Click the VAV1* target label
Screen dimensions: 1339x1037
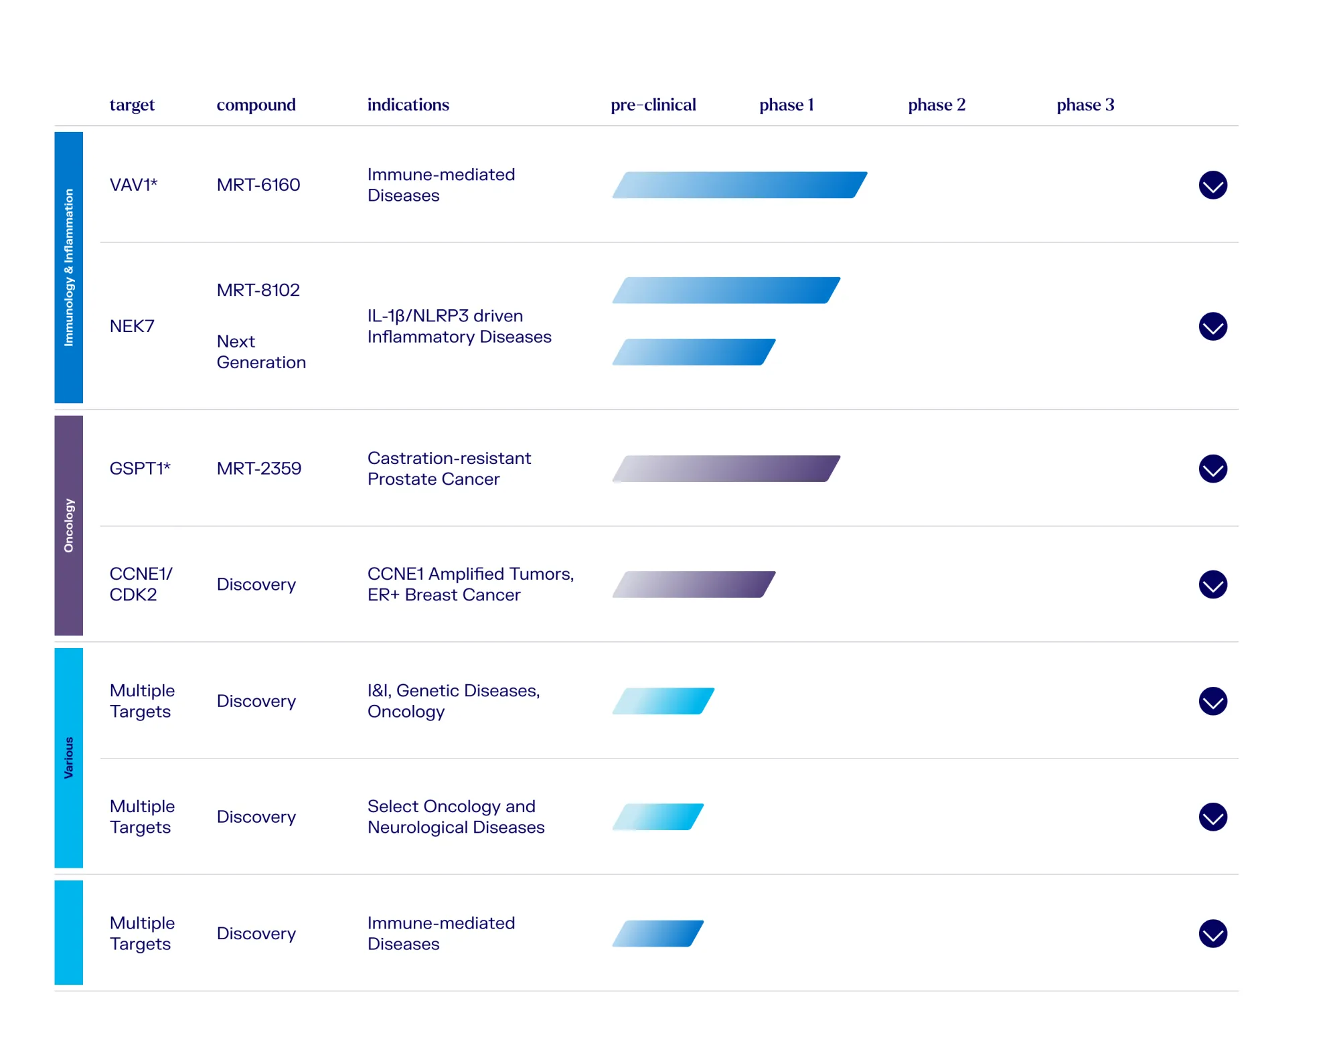133,185
